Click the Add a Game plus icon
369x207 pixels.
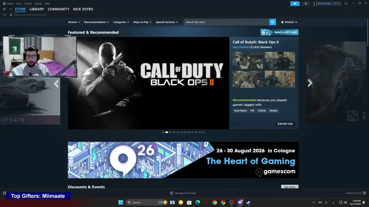pyautogui.click(x=4, y=193)
